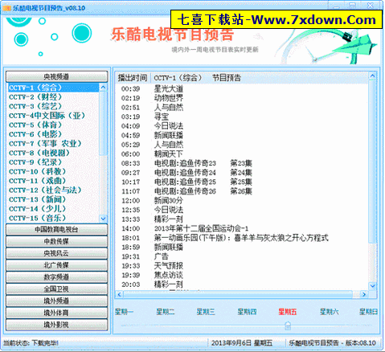Click the 当前状态 download status text
The height and width of the screenshot is (352, 385).
pyautogui.click(x=31, y=343)
